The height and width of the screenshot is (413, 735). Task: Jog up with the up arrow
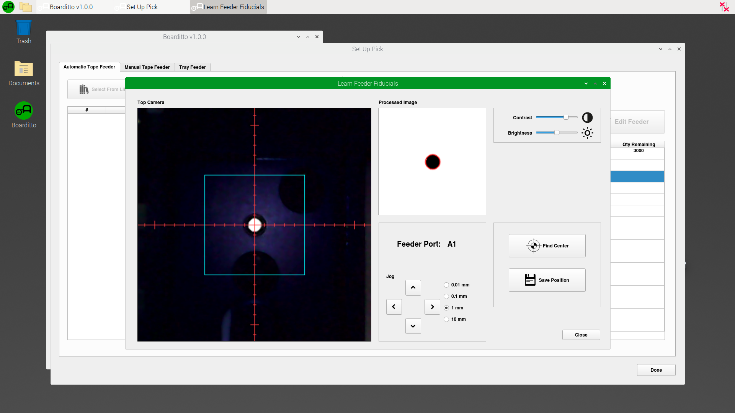(413, 288)
